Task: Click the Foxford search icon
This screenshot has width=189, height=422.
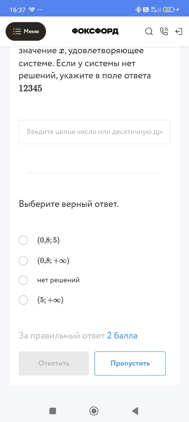Action: pyautogui.click(x=149, y=32)
